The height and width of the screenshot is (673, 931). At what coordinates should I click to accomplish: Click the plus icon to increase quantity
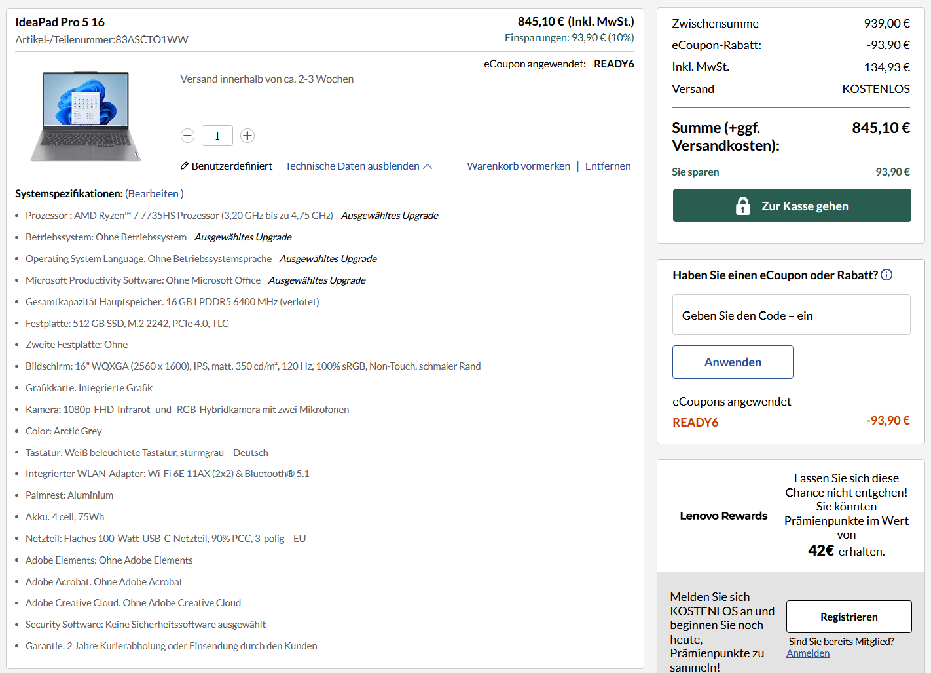pos(247,136)
